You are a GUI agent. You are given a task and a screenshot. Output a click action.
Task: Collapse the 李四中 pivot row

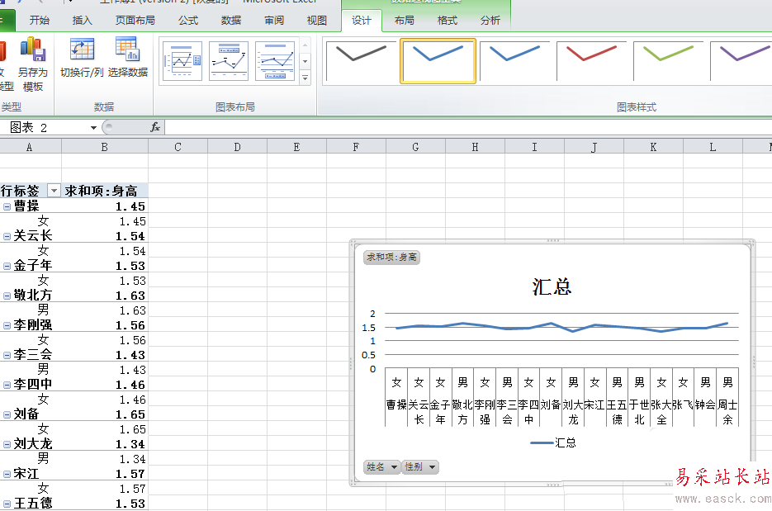(7, 385)
